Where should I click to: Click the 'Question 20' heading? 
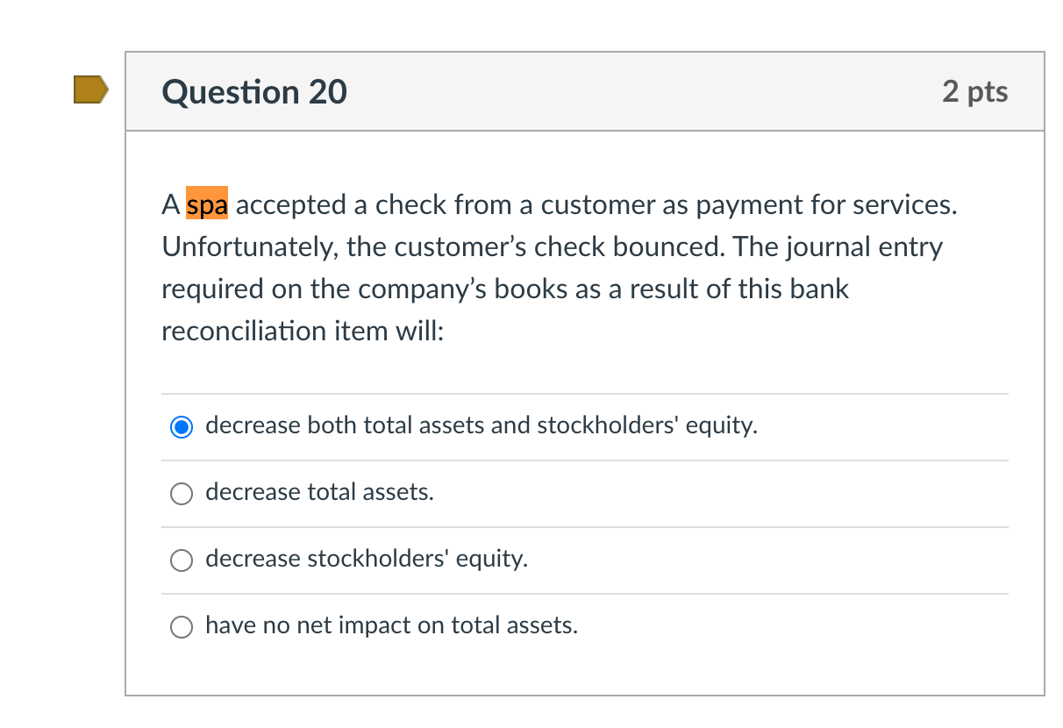pos(254,91)
